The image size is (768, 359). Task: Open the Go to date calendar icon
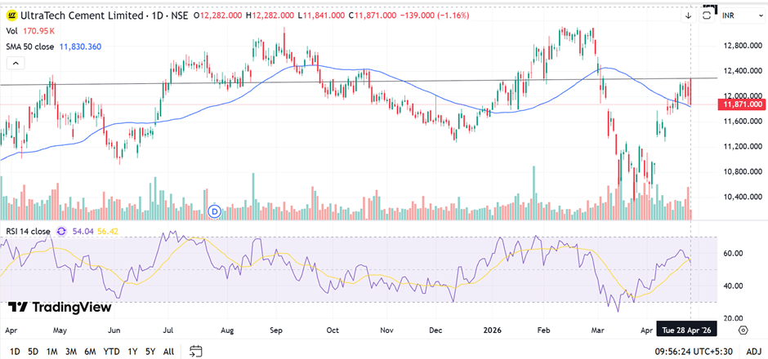pyautogui.click(x=196, y=351)
